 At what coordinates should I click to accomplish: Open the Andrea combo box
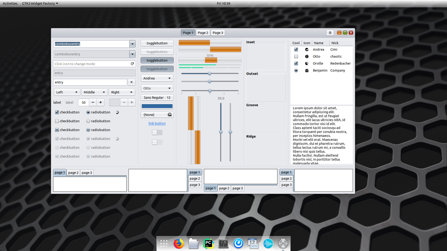(157, 78)
